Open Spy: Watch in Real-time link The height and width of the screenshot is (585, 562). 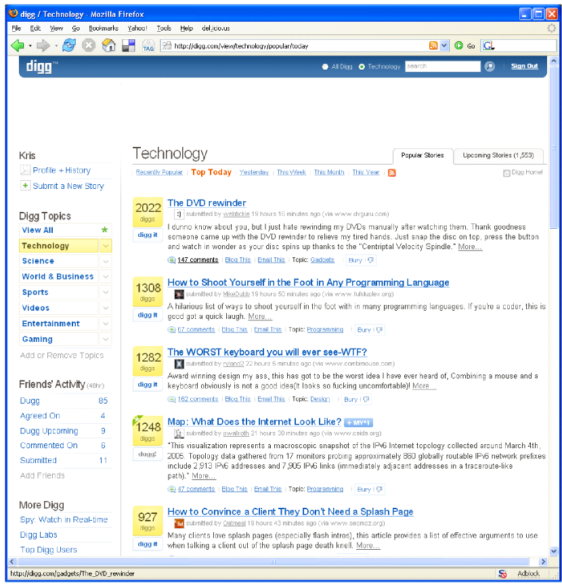coord(64,520)
